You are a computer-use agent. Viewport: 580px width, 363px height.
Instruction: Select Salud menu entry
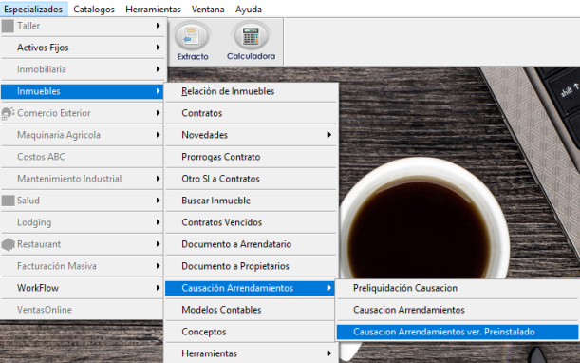[x=83, y=201]
